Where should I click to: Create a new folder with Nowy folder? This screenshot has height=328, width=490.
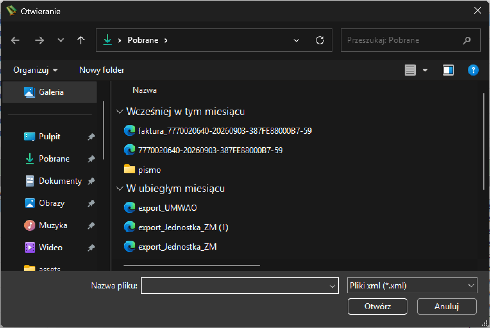102,70
